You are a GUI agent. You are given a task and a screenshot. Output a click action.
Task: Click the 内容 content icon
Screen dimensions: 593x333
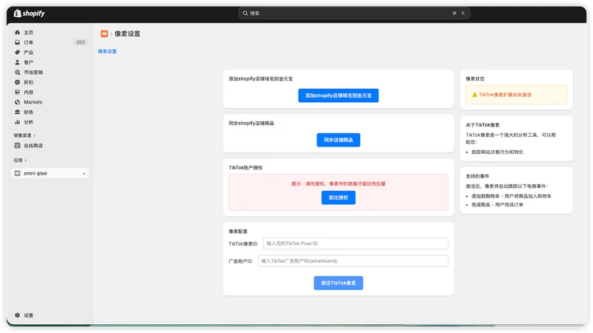[17, 92]
